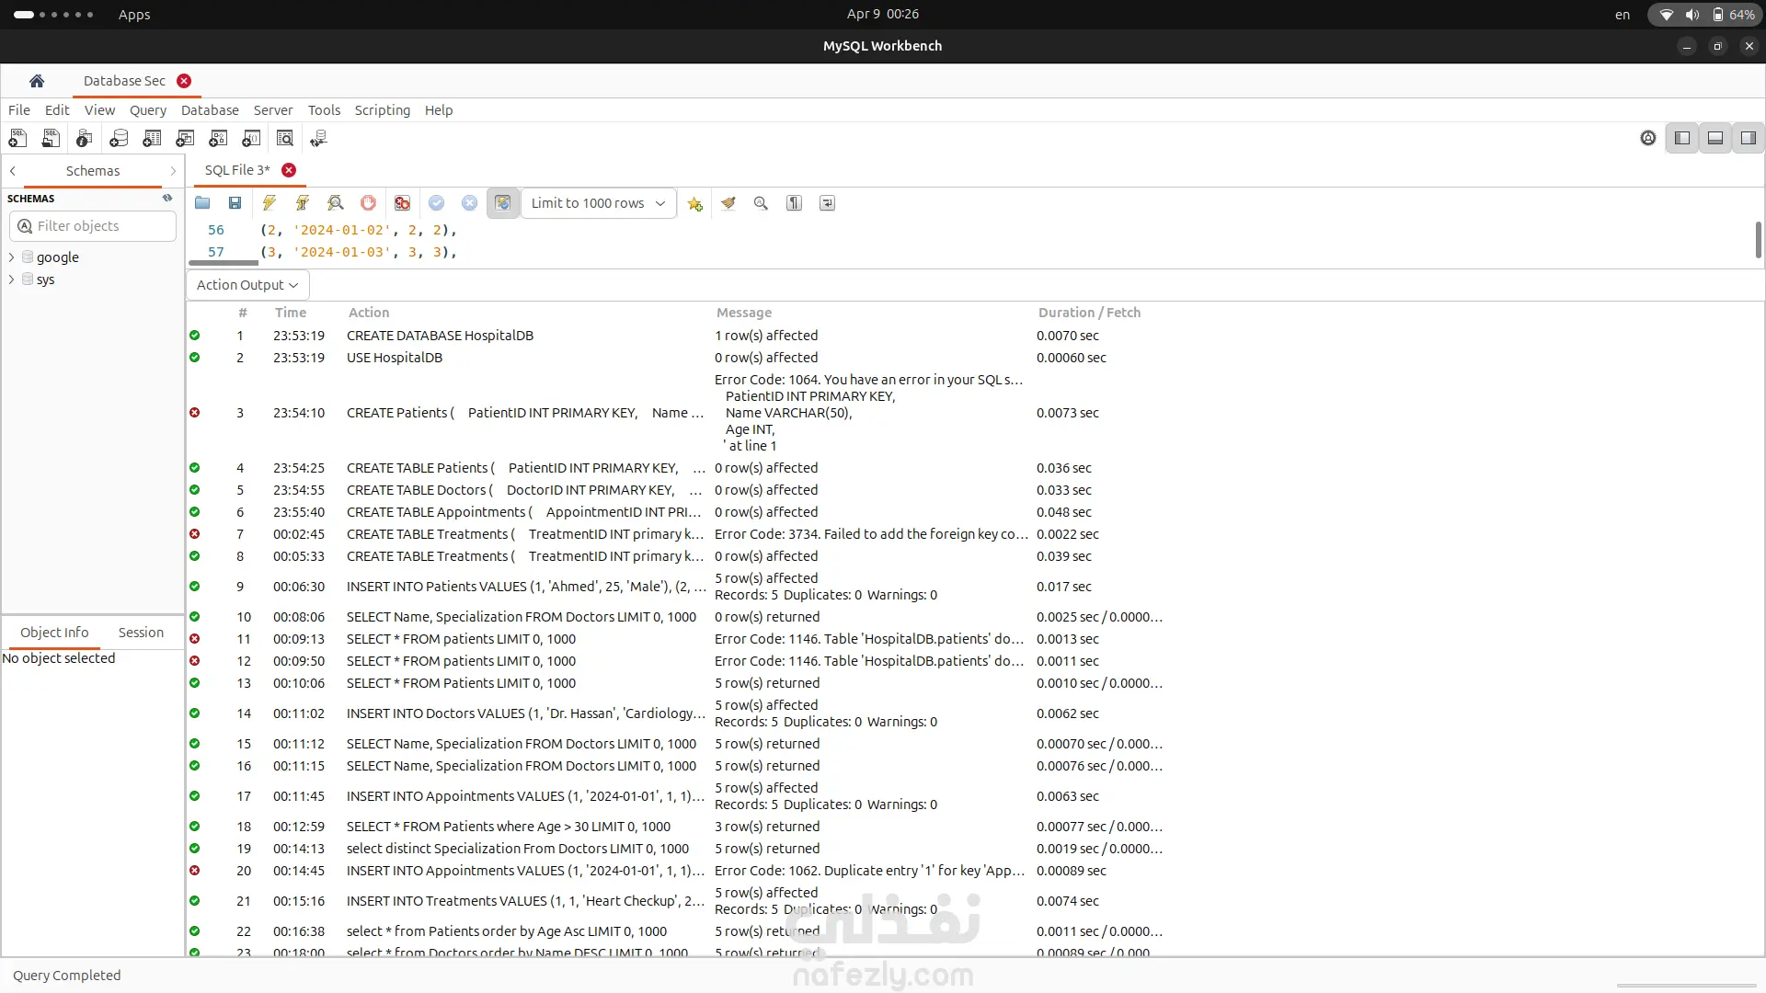
Task: Create a new schema
Action: tap(119, 138)
